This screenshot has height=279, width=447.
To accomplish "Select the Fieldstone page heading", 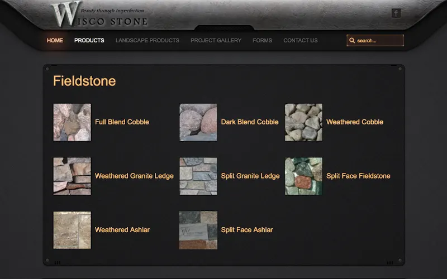I will tap(84, 81).
